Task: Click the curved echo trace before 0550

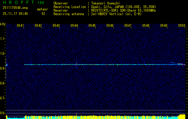Action: click(178, 63)
